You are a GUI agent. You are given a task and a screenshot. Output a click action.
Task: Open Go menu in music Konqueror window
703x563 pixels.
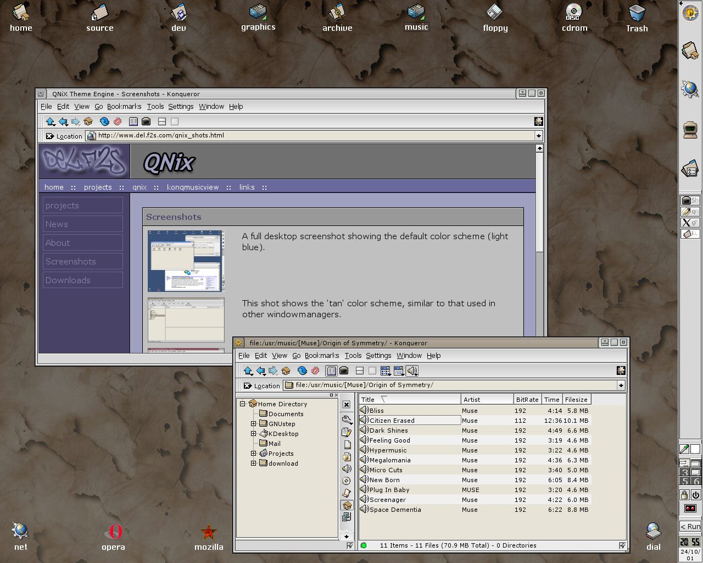[x=297, y=356]
